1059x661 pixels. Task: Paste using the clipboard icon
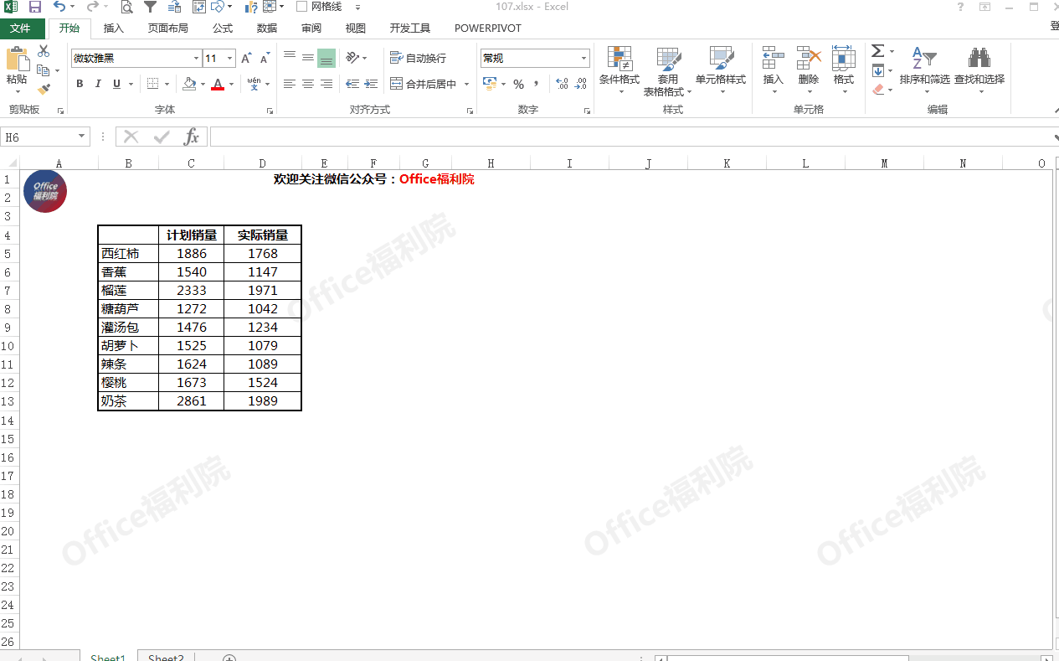pos(16,59)
